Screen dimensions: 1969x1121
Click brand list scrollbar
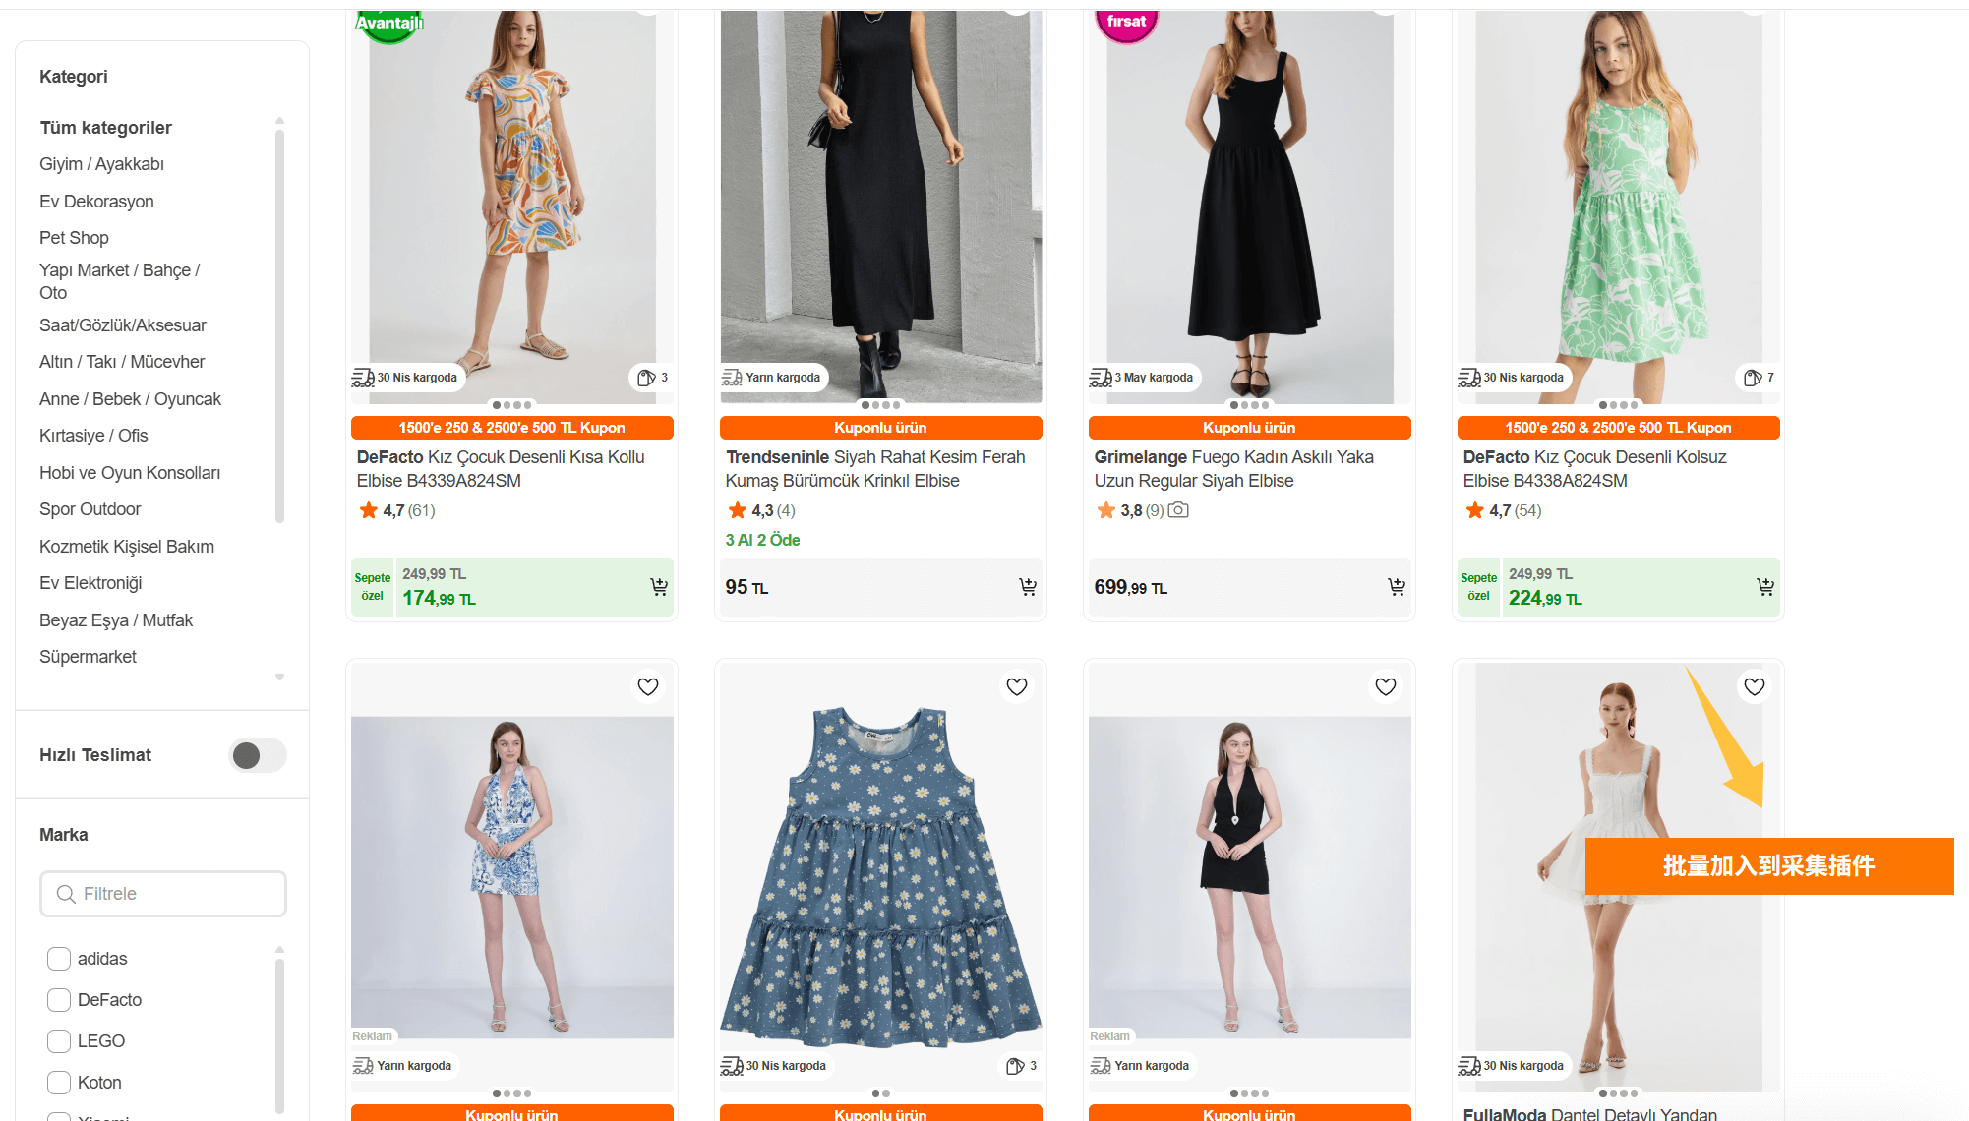click(279, 1035)
